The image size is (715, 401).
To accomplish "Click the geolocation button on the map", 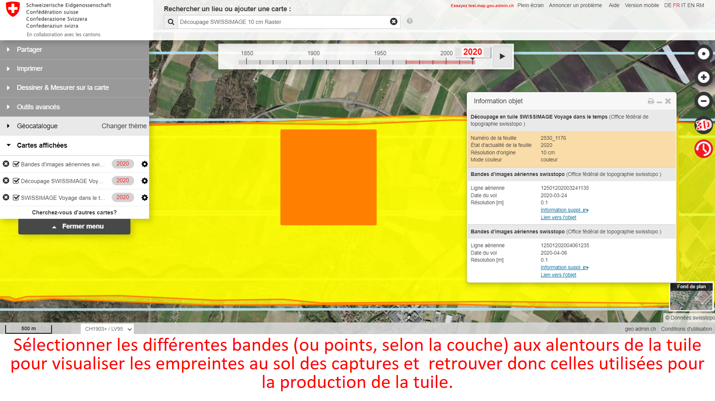I will pos(703,54).
